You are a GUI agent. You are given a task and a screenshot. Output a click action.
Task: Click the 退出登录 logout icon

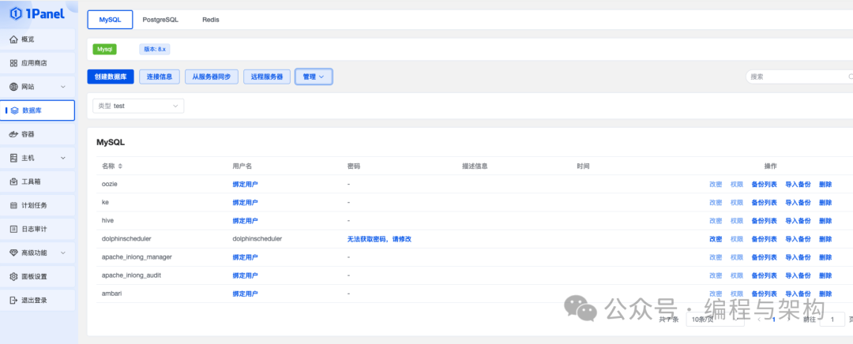point(14,301)
